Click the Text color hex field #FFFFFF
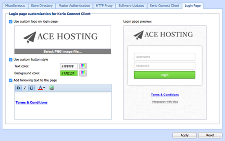The width and height of the screenshot is (225, 141). click(69, 66)
